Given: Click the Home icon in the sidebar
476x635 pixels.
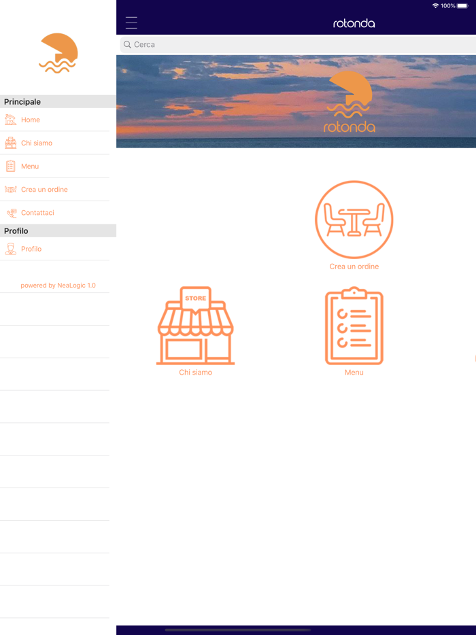Looking at the screenshot, I should (10, 120).
